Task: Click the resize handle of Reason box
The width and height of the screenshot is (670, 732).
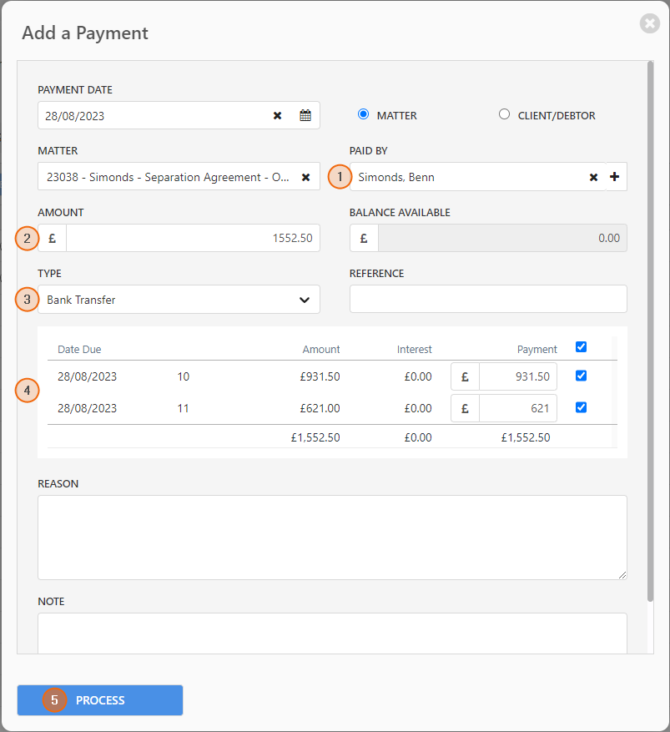Action: tap(622, 575)
